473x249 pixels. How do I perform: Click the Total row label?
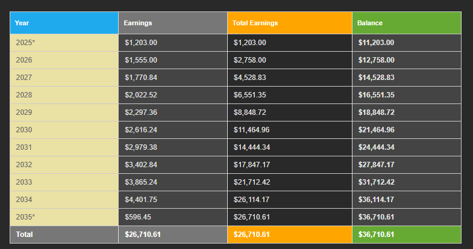pos(64,235)
